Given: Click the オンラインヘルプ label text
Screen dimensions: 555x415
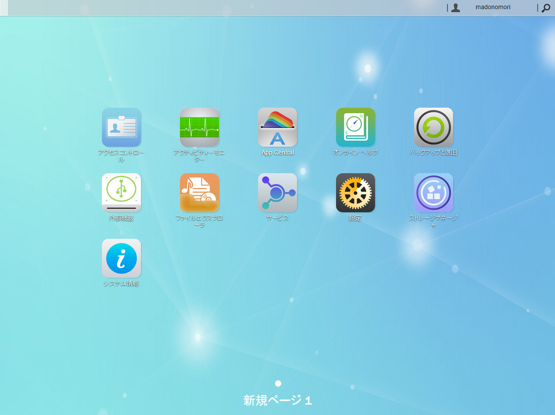Looking at the screenshot, I should [356, 152].
